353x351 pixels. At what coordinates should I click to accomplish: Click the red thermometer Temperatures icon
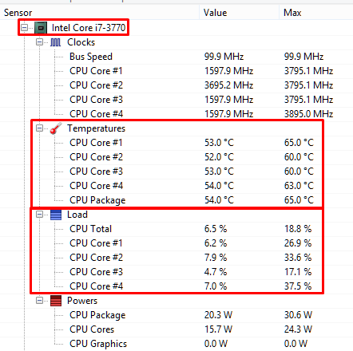56,128
